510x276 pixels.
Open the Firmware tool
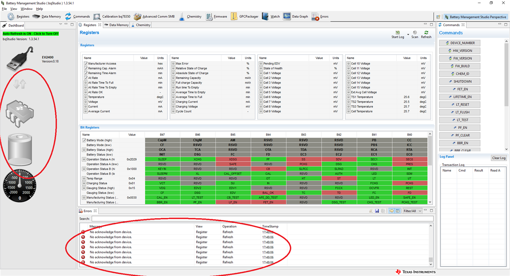tap(216, 17)
